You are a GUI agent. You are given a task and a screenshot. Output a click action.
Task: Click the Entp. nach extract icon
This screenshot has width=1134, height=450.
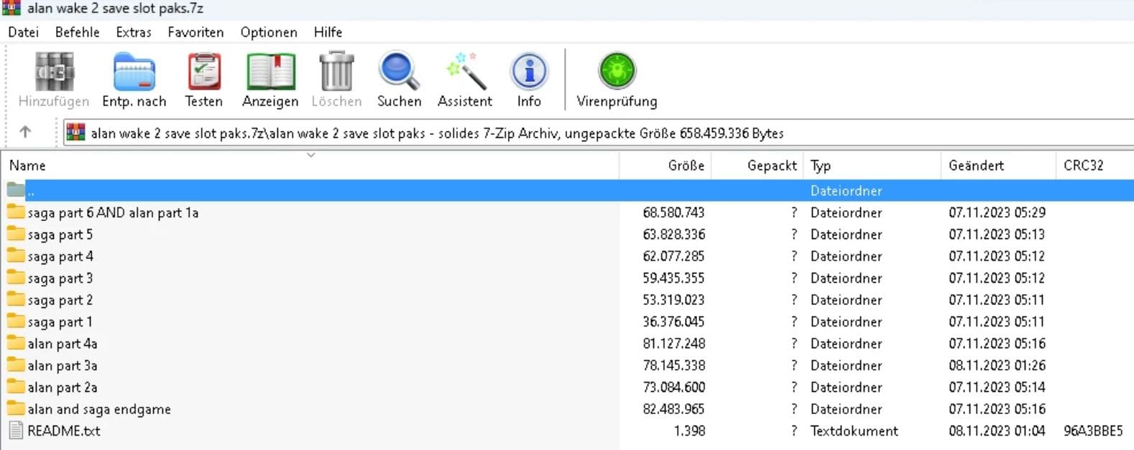pyautogui.click(x=134, y=72)
